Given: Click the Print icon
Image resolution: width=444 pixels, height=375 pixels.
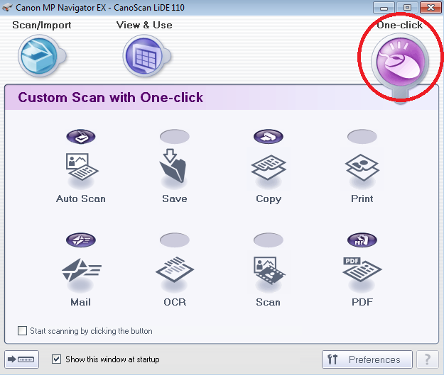Looking at the screenshot, I should tap(362, 167).
